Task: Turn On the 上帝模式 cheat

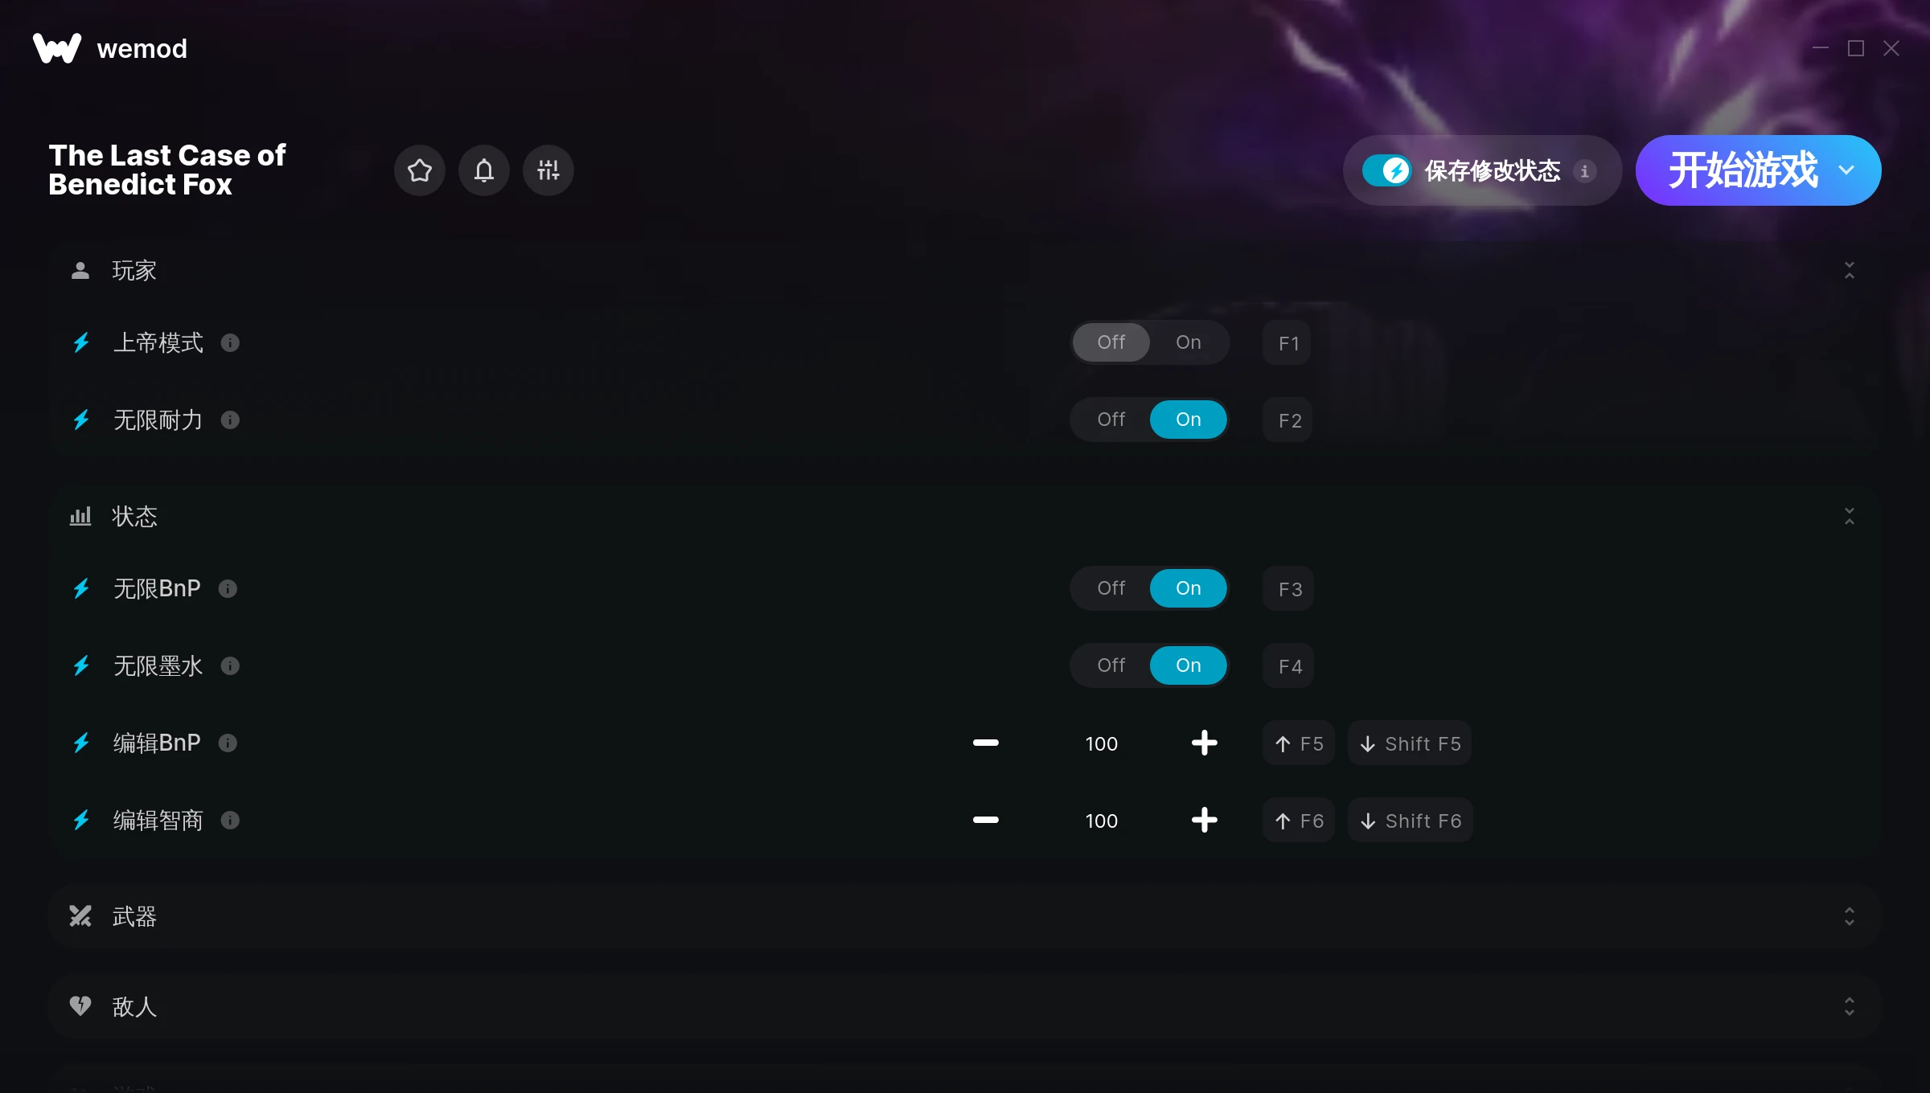Action: tap(1188, 342)
